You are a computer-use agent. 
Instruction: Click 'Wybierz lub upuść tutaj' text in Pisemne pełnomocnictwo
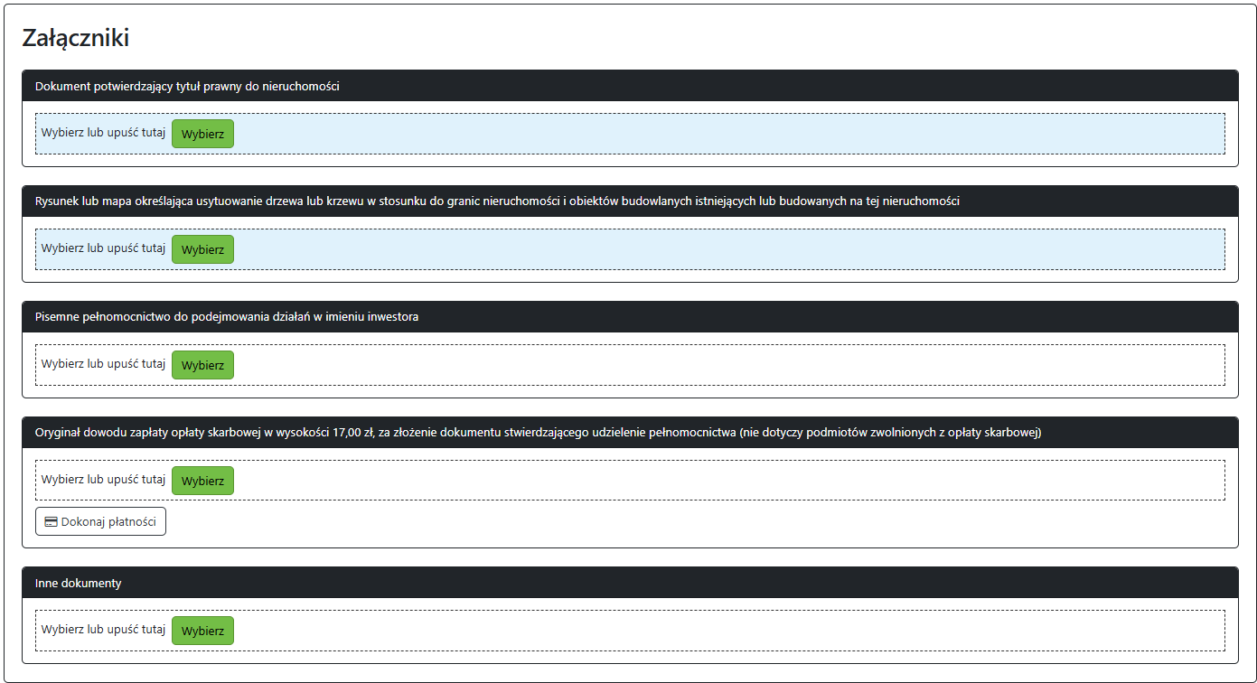pos(103,364)
